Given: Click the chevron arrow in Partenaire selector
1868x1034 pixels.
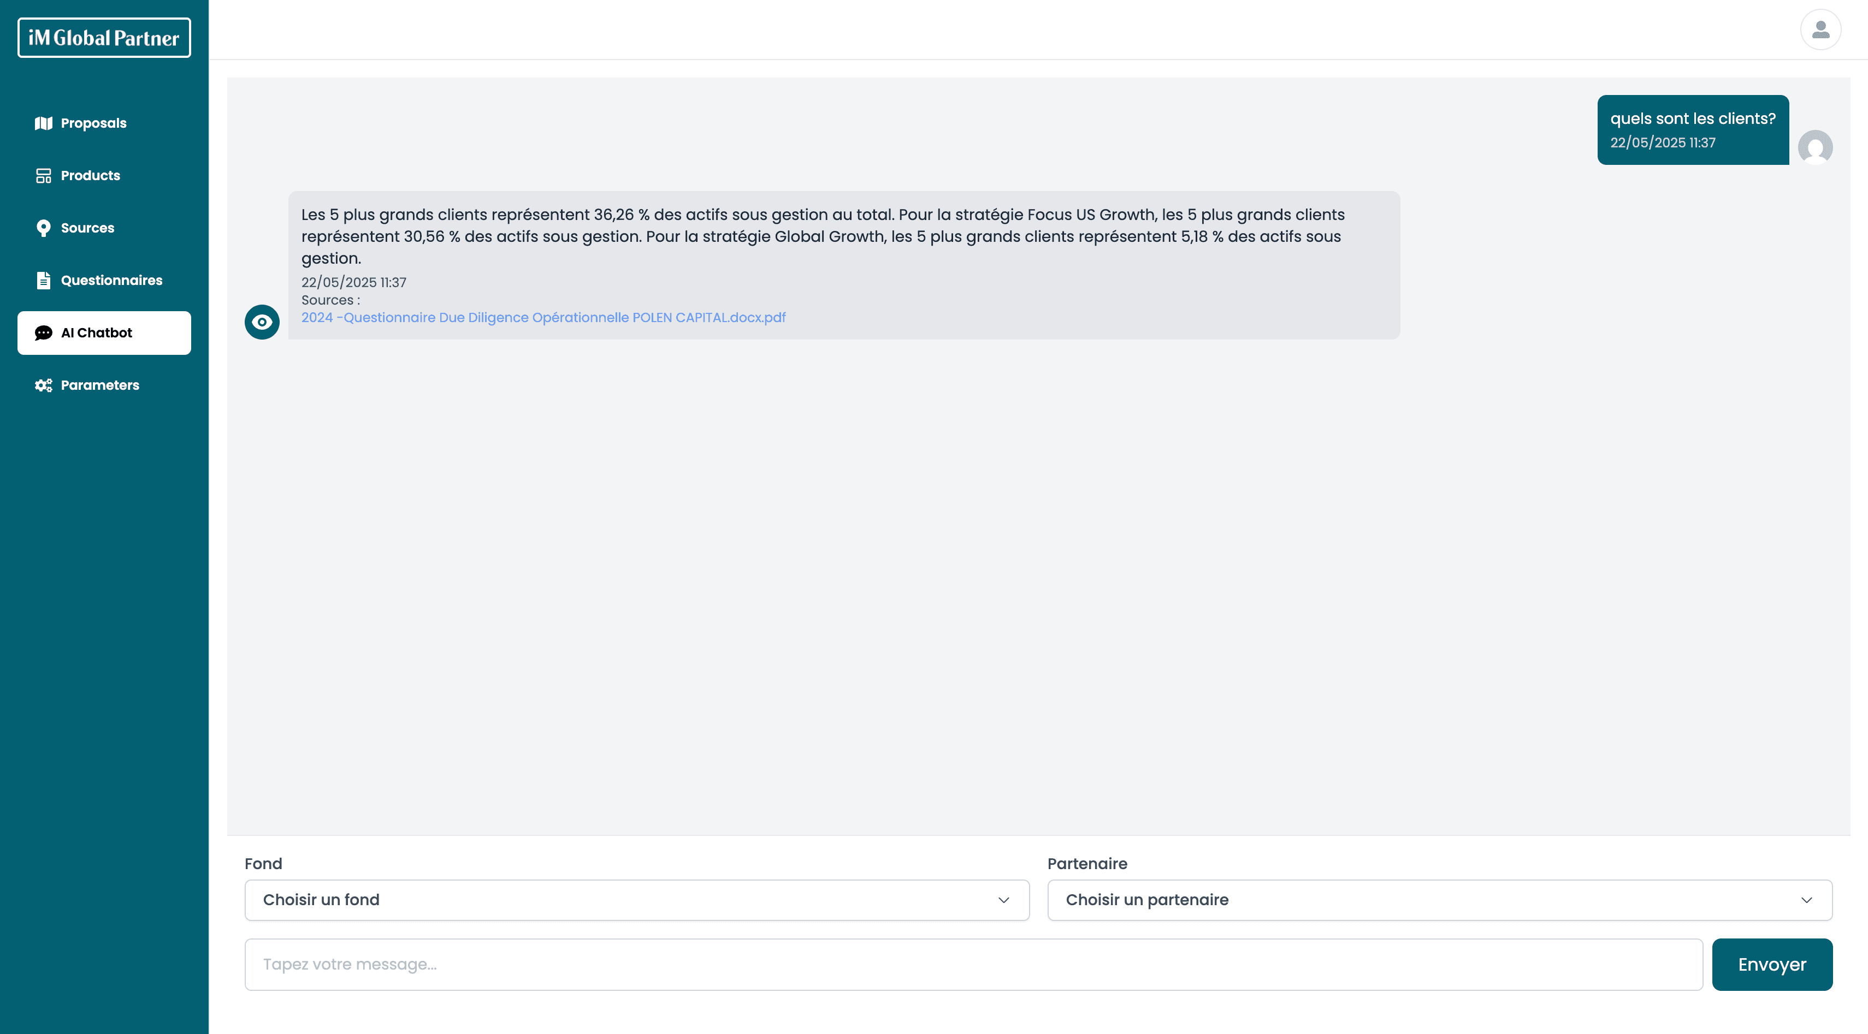Looking at the screenshot, I should 1806,900.
